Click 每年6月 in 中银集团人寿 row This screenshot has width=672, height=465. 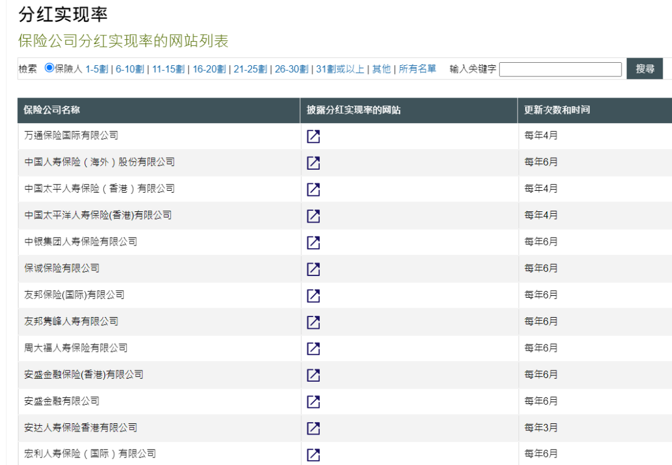point(541,241)
